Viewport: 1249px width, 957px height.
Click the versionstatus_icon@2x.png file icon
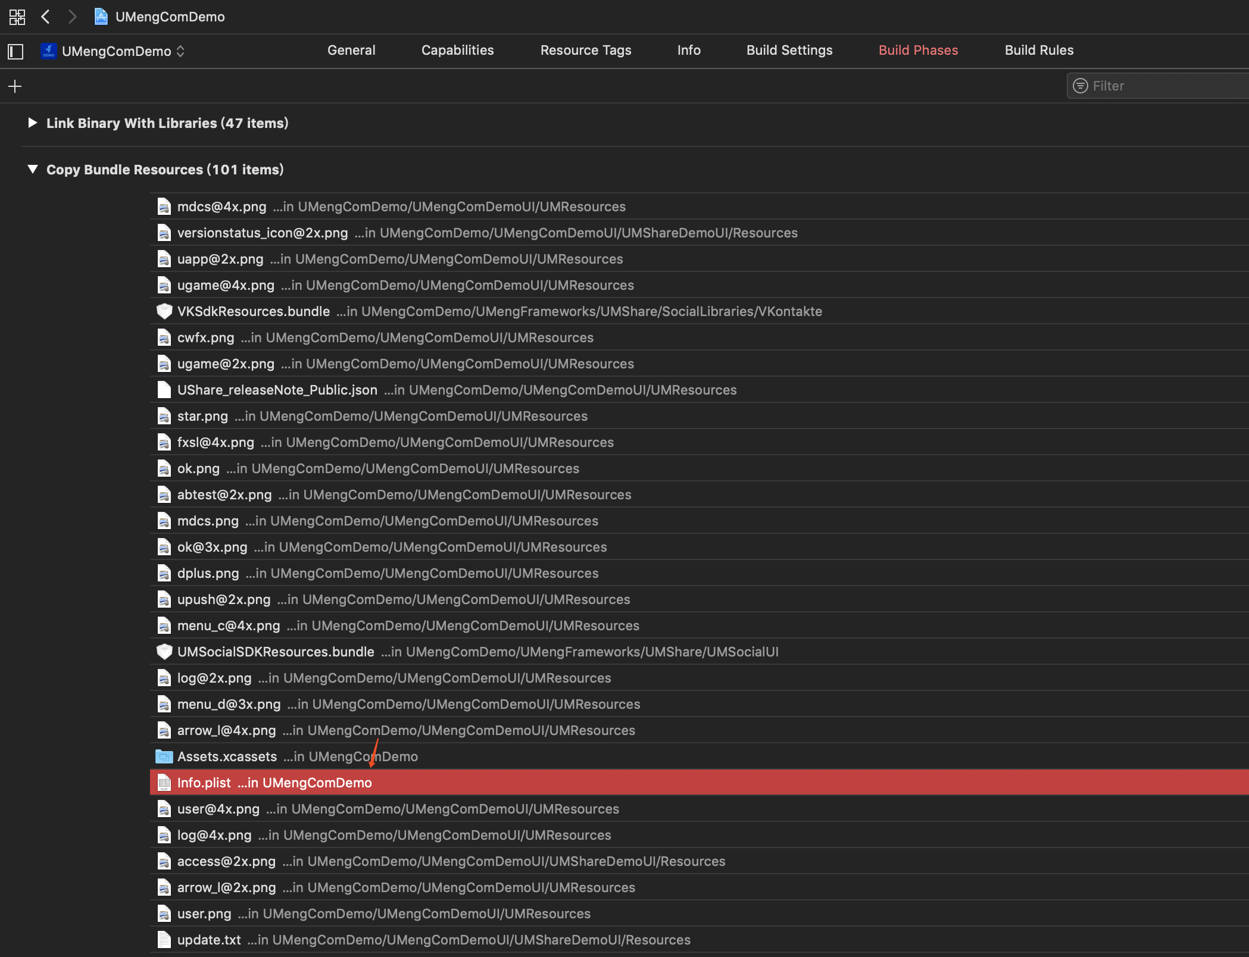164,233
